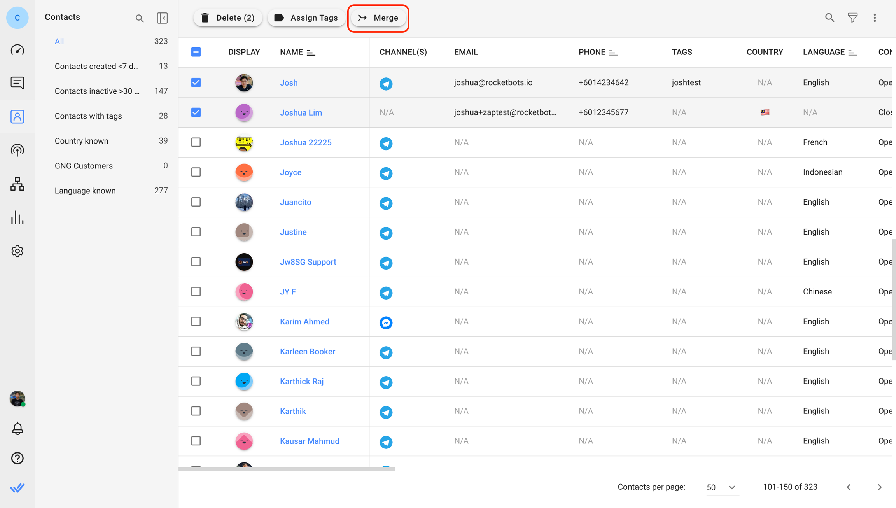Viewport: 896px width, 508px height.
Task: Open the Workflows section in the sidebar
Action: pyautogui.click(x=17, y=184)
